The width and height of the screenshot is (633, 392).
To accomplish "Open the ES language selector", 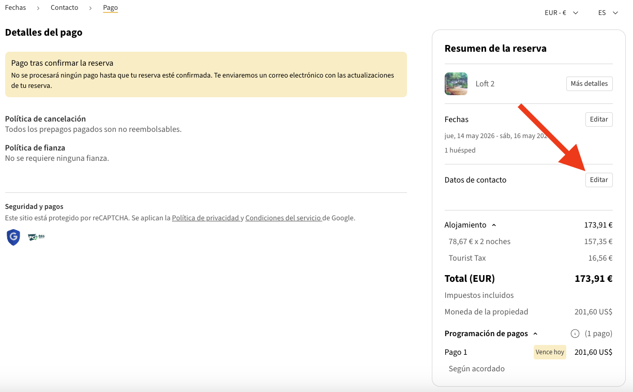I will click(608, 13).
